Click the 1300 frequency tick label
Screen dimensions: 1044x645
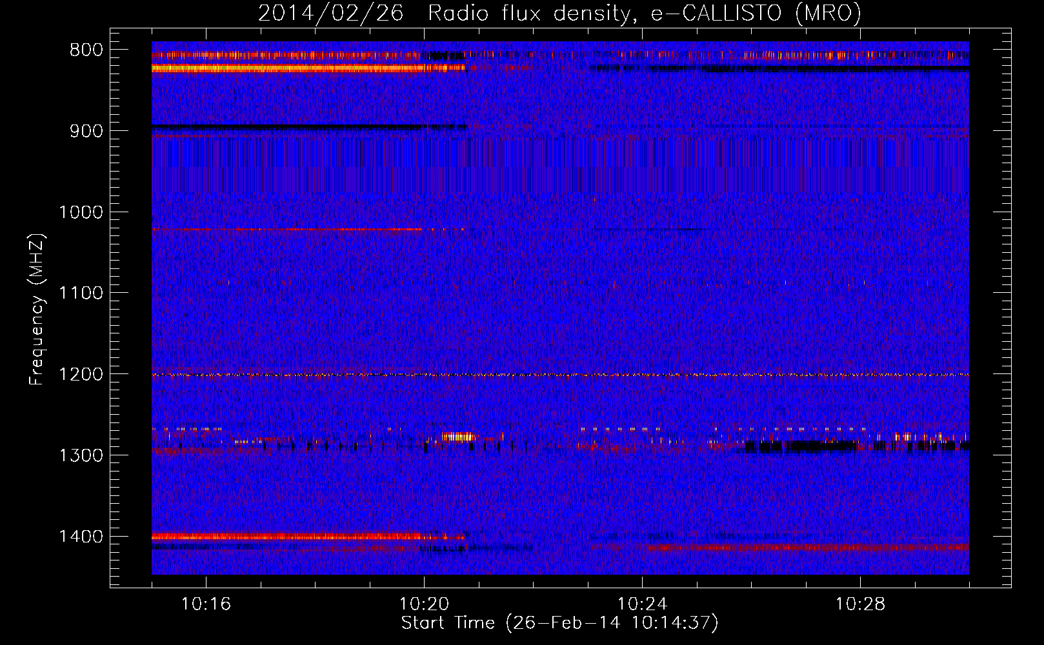click(x=81, y=455)
